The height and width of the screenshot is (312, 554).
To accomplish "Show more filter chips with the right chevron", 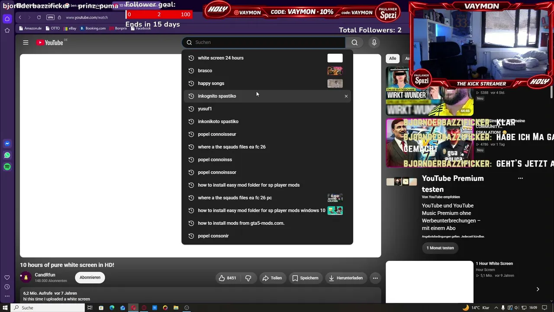I will coord(538,289).
